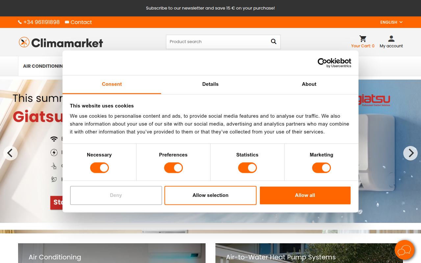Click the Climamarket logo
Image resolution: width=421 pixels, height=263 pixels.
tap(61, 42)
